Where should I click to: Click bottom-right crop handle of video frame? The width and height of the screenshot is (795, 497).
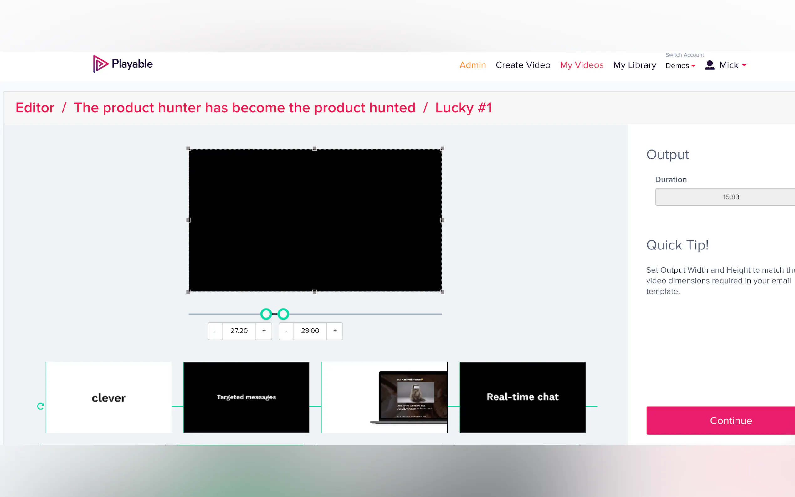tap(442, 292)
